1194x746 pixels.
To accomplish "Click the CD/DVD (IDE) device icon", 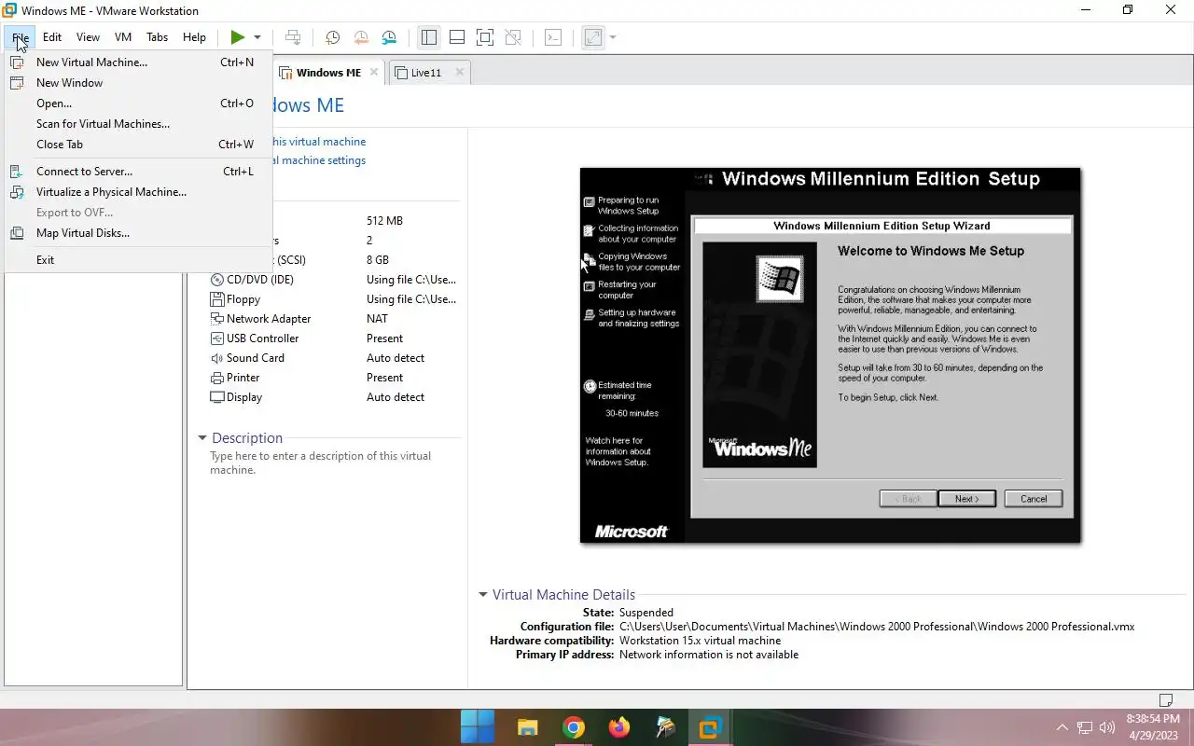I will tap(217, 280).
